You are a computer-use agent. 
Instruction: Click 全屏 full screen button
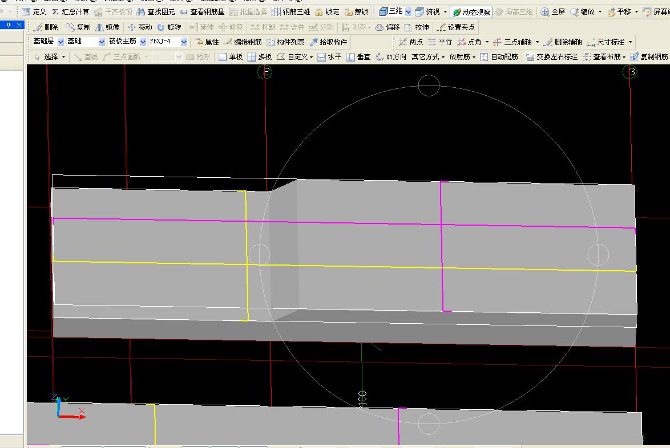553,12
